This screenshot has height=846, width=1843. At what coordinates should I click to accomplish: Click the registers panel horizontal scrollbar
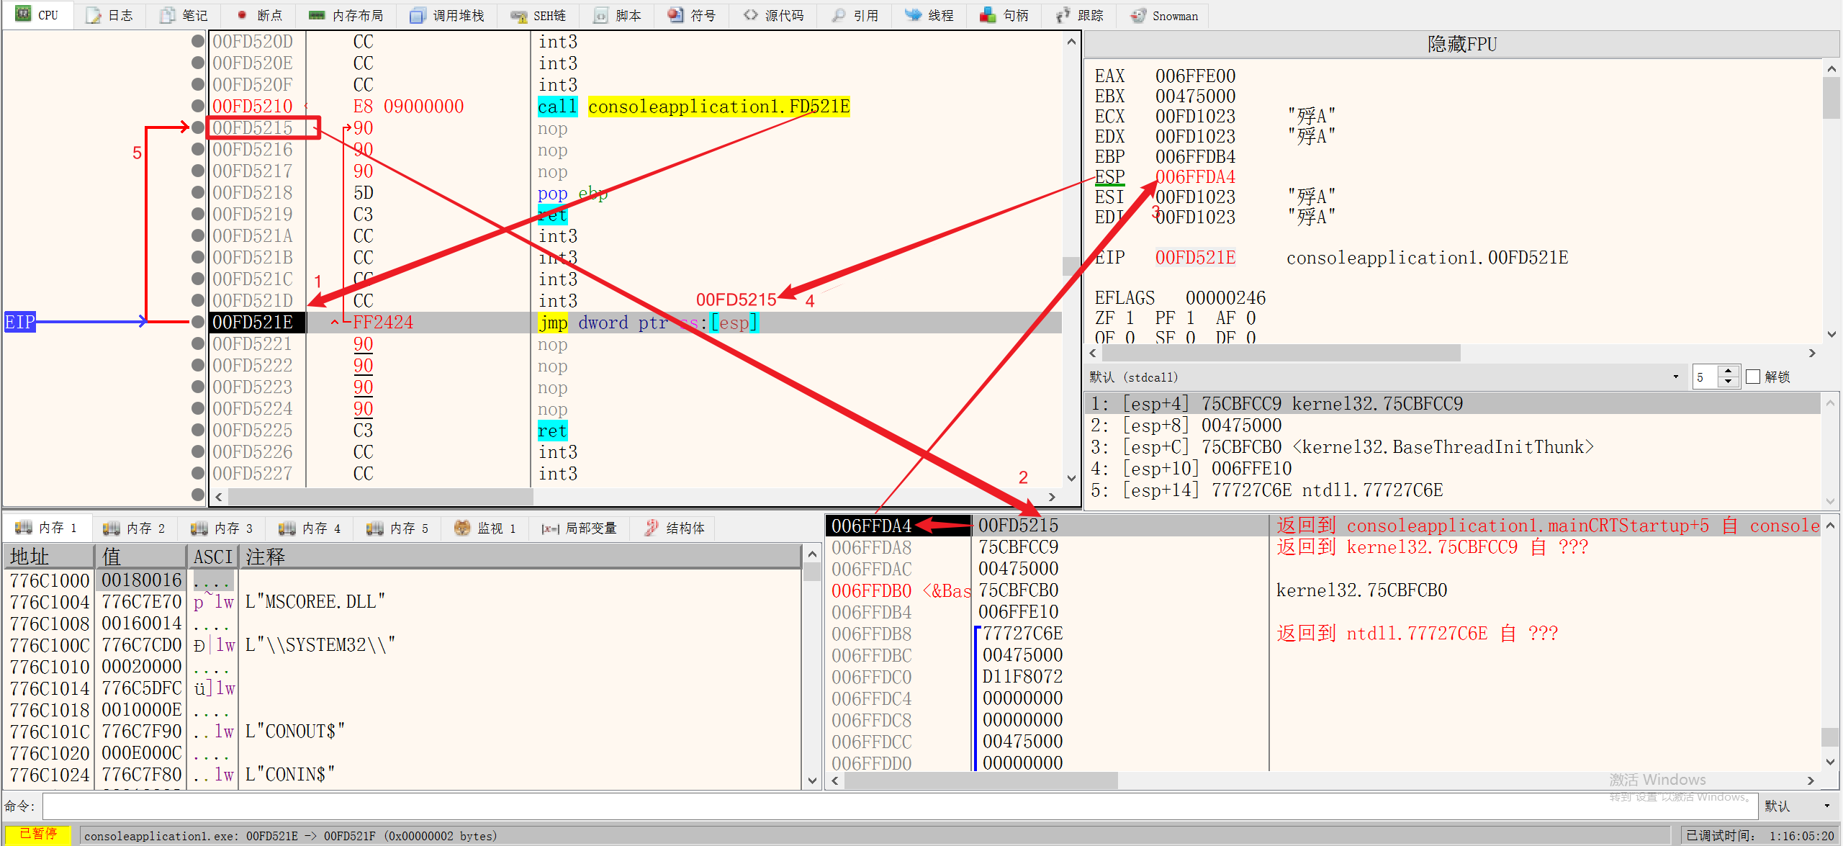pyautogui.click(x=1281, y=353)
